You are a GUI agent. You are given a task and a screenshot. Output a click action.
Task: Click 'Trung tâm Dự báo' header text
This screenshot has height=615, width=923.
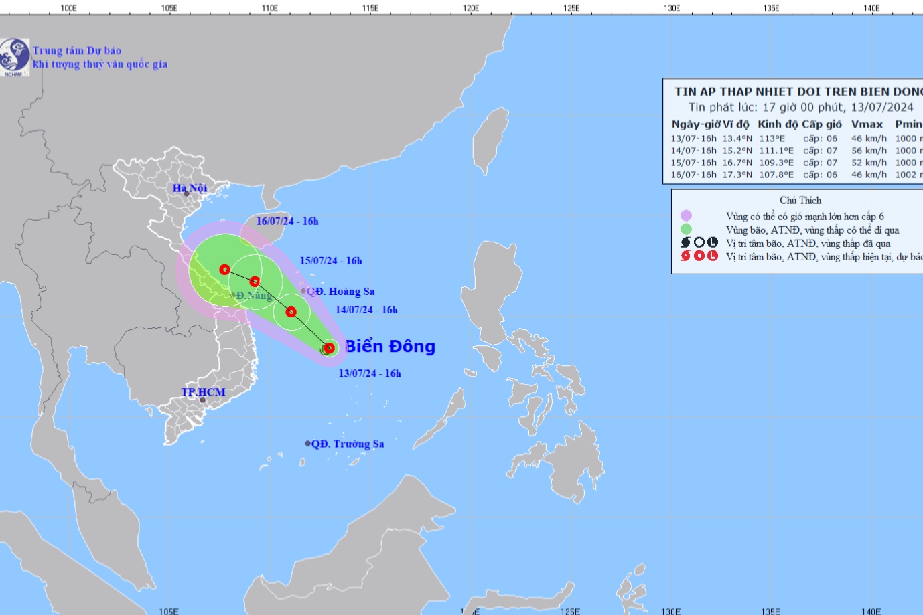click(77, 50)
